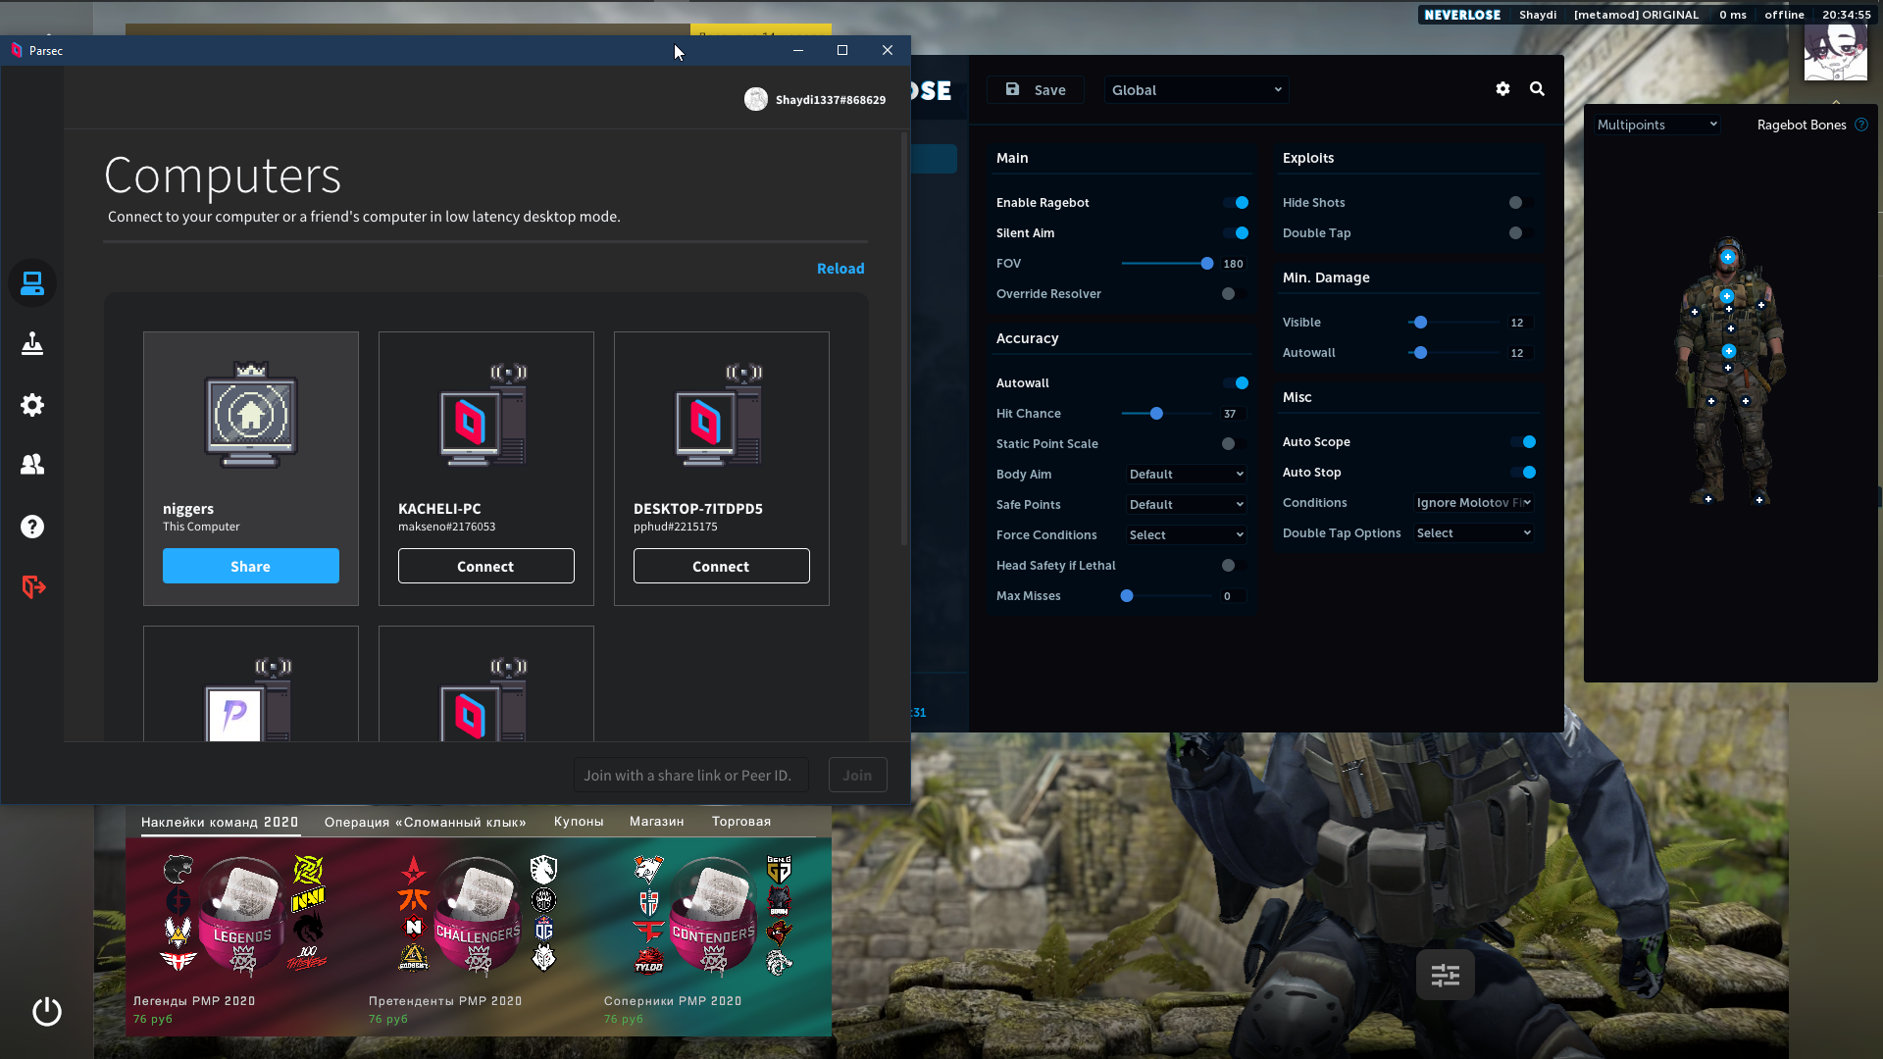Open the Body Aim dropdown
This screenshot has width=1883, height=1059.
pos(1186,475)
